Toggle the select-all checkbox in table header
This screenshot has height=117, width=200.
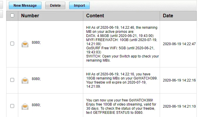(12, 16)
